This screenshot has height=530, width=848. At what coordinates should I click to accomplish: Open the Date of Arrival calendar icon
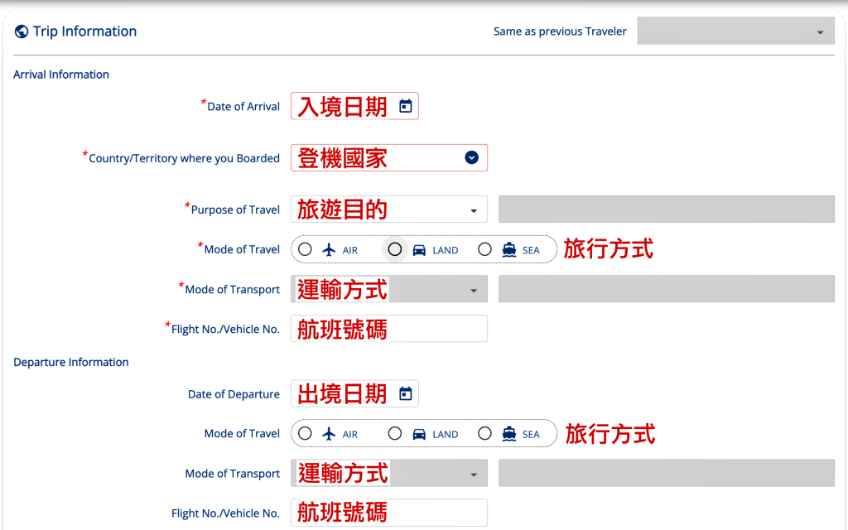tap(406, 106)
